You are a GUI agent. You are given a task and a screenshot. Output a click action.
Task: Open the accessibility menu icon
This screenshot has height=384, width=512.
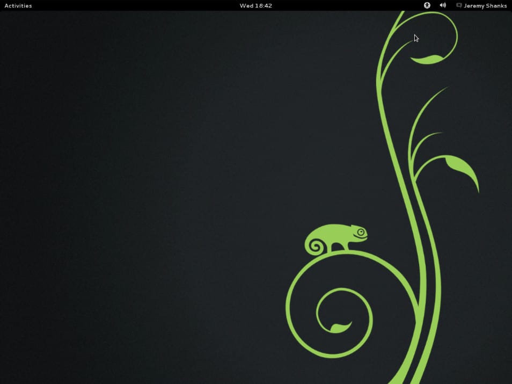tap(427, 5)
